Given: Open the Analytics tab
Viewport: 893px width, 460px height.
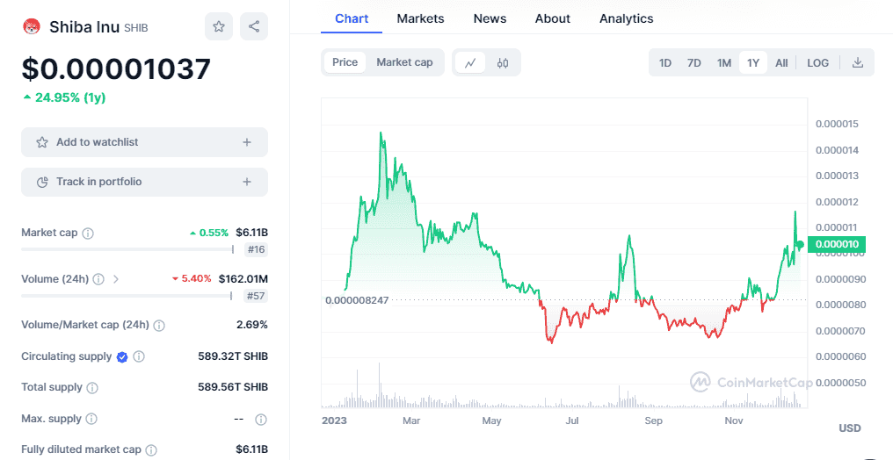Looking at the screenshot, I should (627, 18).
